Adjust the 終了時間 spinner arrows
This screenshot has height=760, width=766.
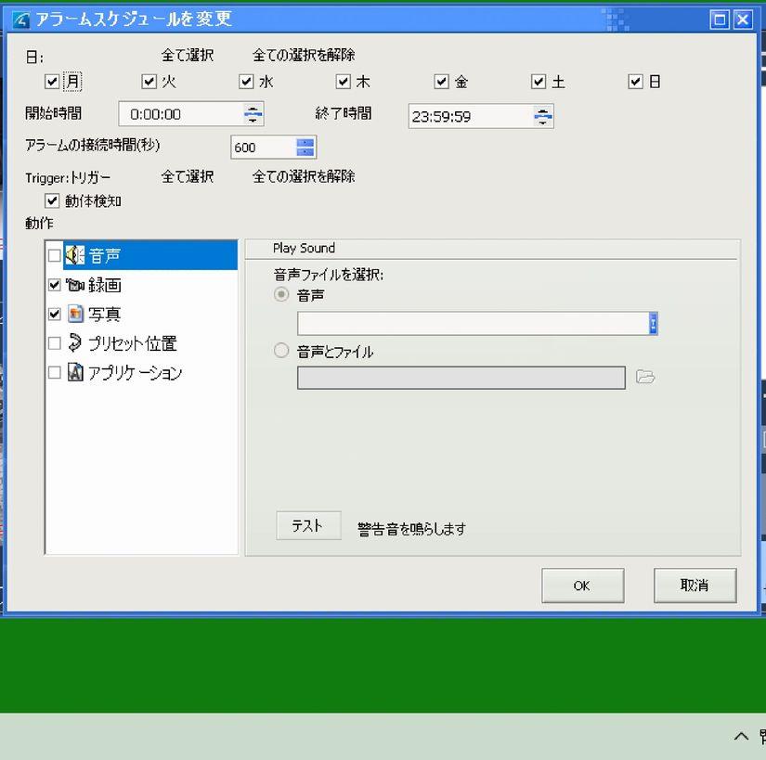543,117
